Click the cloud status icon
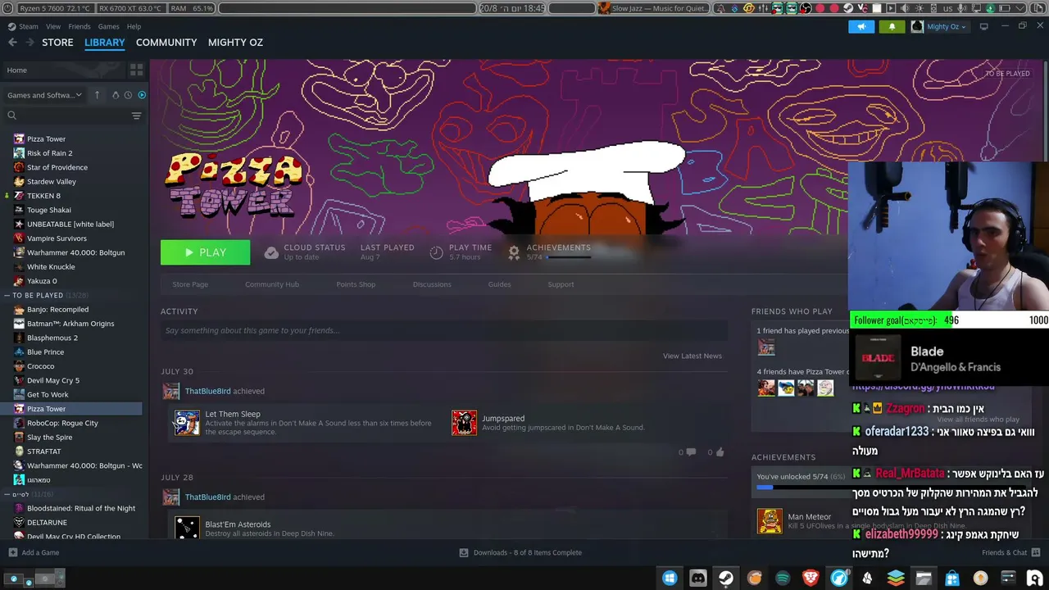This screenshot has height=590, width=1049. (x=271, y=252)
